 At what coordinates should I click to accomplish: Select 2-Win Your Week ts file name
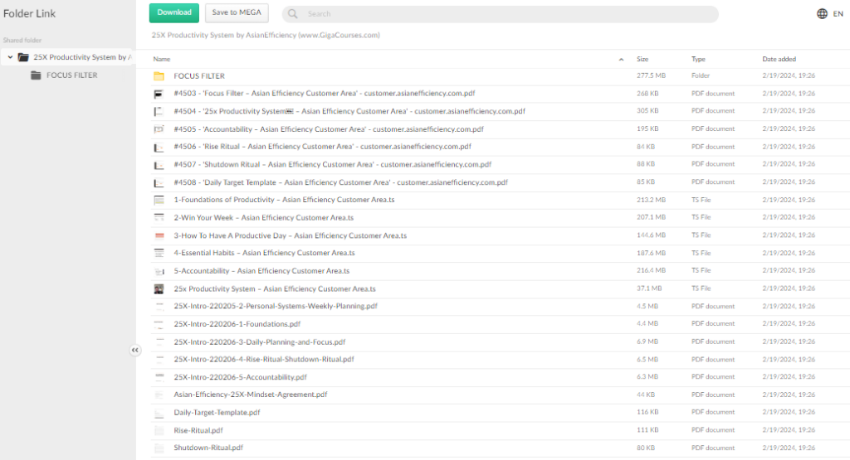pos(263,217)
